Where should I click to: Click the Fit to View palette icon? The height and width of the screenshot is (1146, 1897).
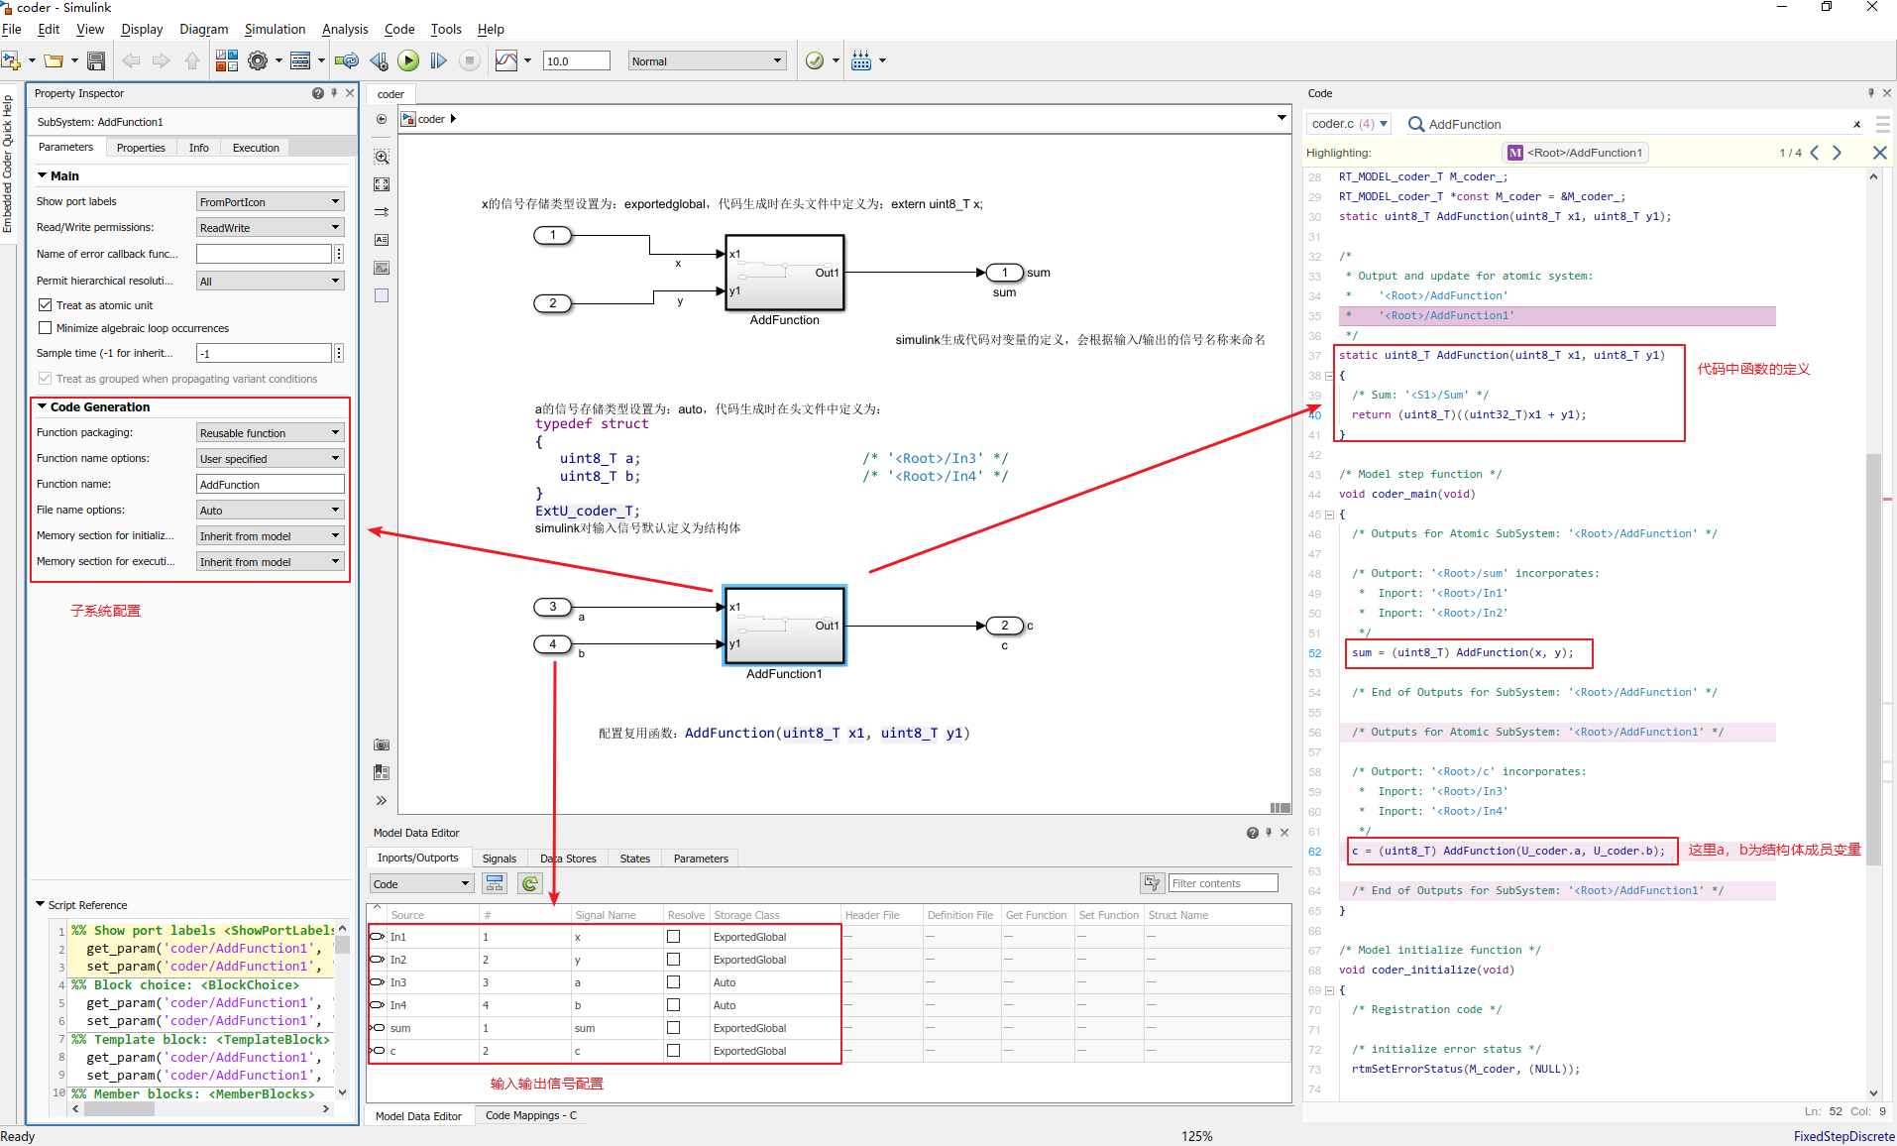pyautogui.click(x=382, y=184)
